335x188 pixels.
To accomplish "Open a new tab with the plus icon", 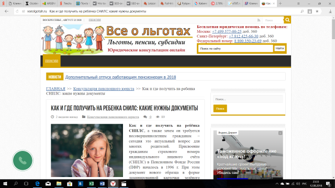I will (281, 4).
